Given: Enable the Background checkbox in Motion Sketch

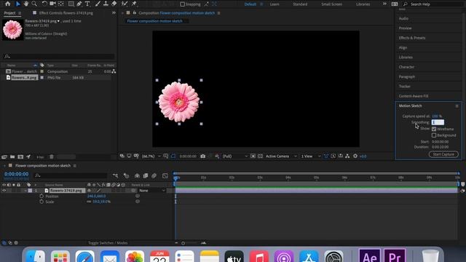Looking at the screenshot, I should (434, 135).
